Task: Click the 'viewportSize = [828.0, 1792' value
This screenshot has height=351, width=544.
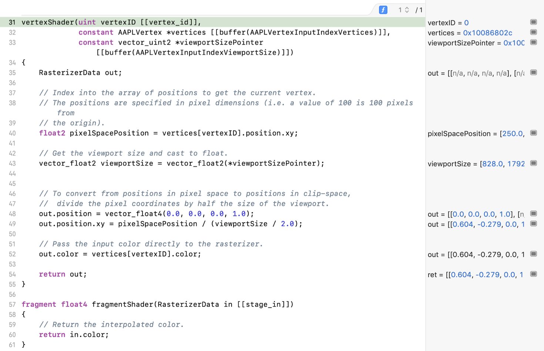Action: pos(476,164)
